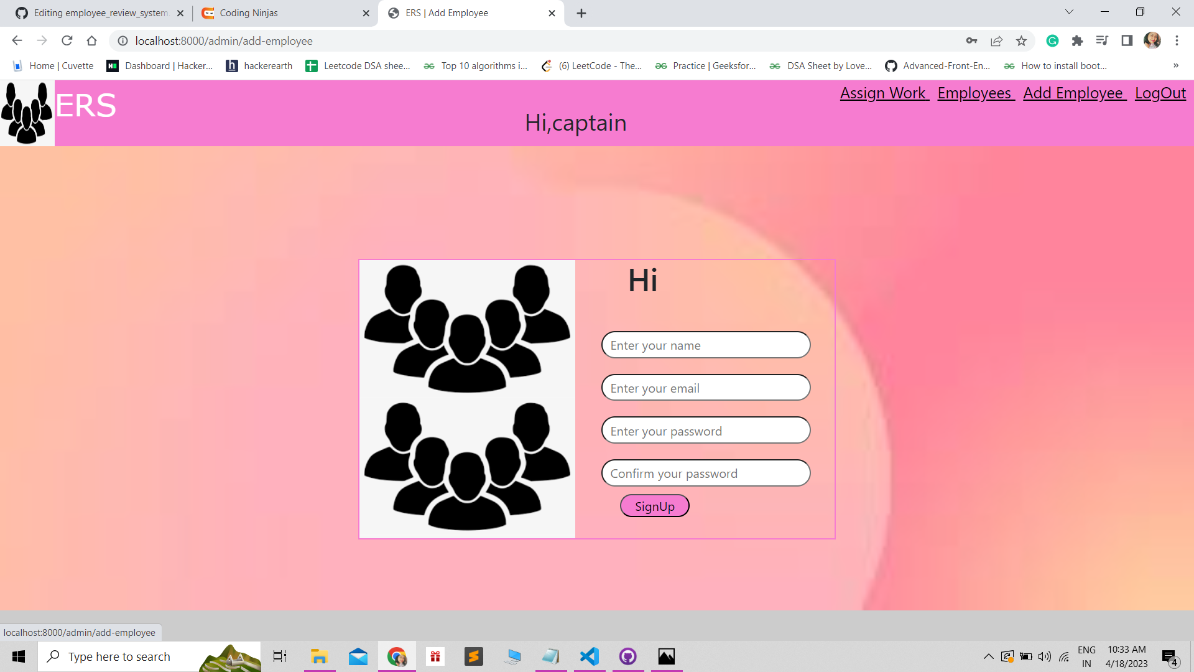1194x672 pixels.
Task: Reload the current page
Action: pos(67,40)
